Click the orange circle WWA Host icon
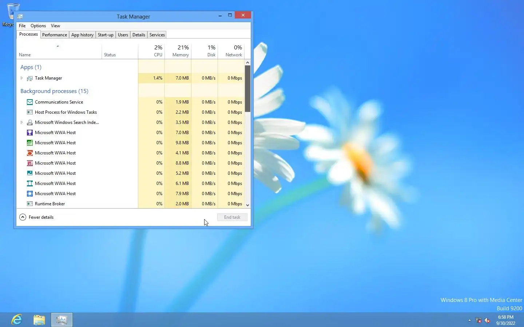 pos(30,153)
